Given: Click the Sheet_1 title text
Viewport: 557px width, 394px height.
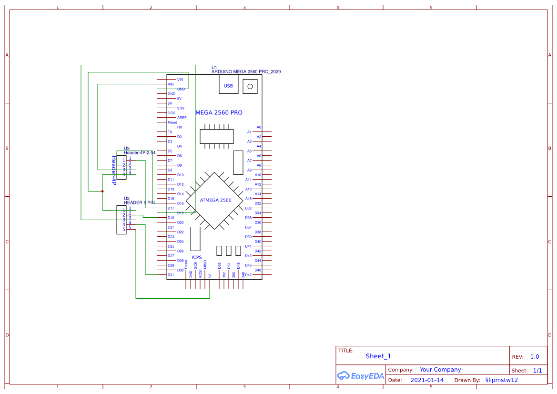Looking at the screenshot, I should (x=378, y=356).
